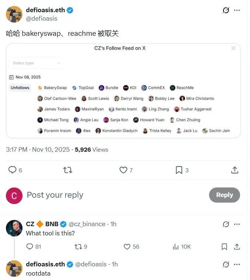Repost the defioasis.eth main post
This screenshot has height=280, width=250.
(x=68, y=170)
